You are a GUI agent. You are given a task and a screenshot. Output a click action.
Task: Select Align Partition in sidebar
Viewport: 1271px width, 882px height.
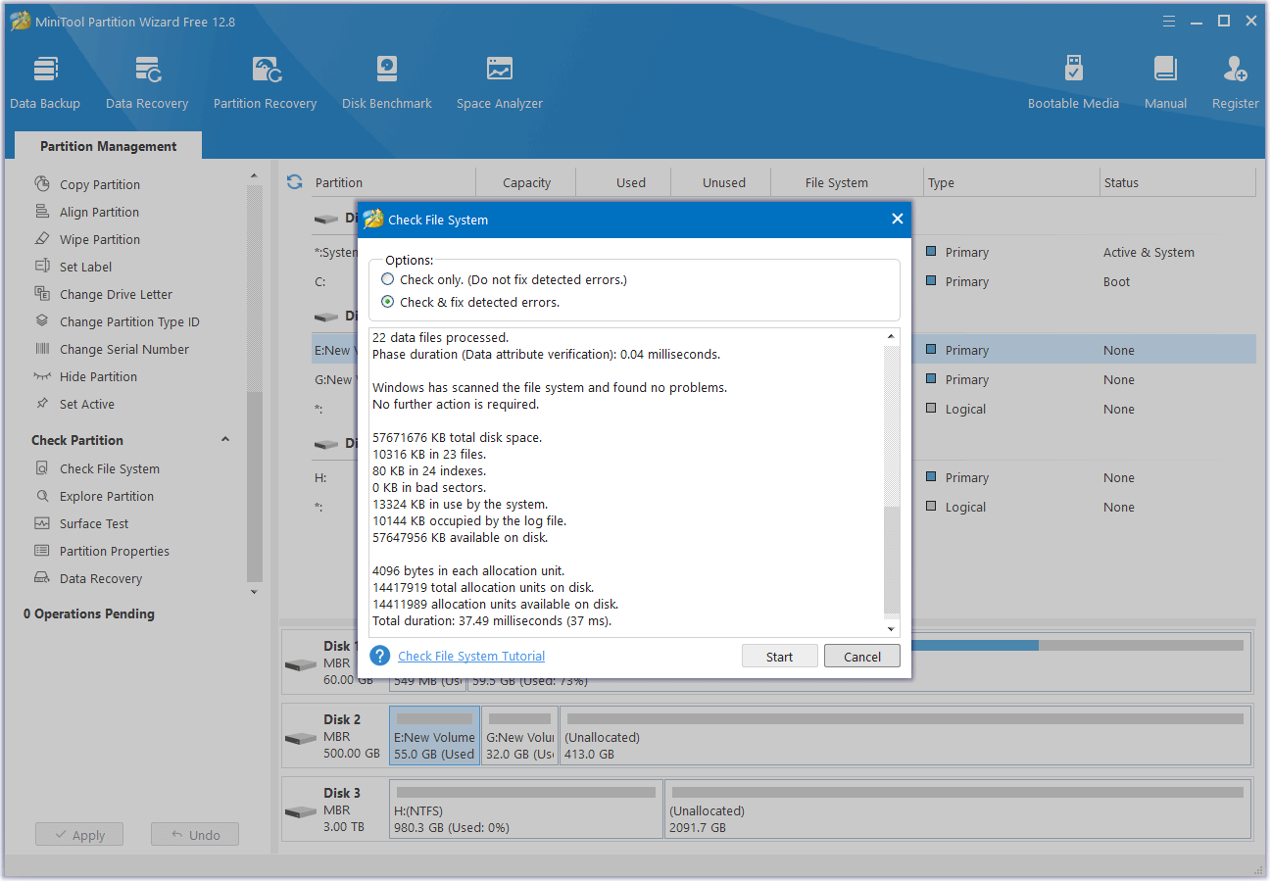99,212
